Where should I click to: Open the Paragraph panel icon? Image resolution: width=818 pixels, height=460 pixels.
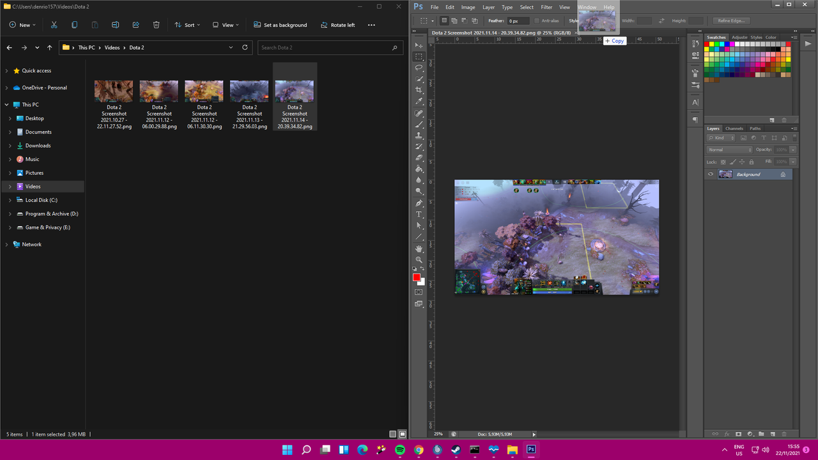tap(695, 119)
